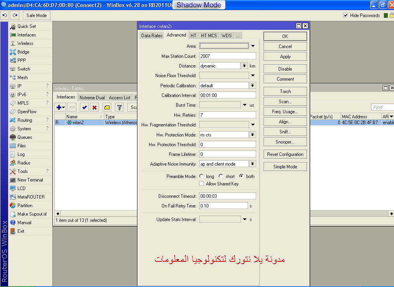Switch to Data Rates tab
Screen dimensions: 394x287
[152, 36]
